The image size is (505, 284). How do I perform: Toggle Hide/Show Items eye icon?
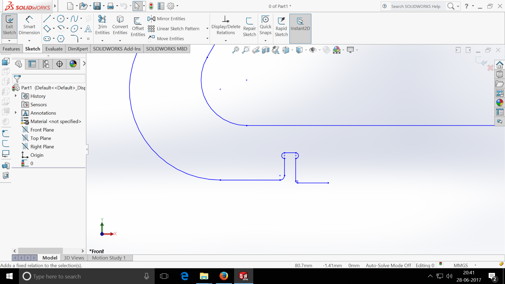point(313,50)
